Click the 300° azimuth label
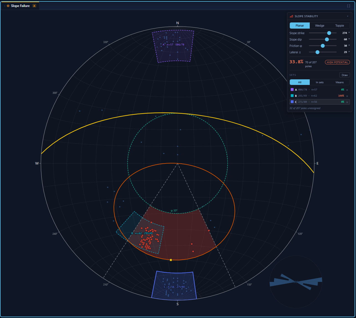The image size is (356, 318). pos(55,93)
